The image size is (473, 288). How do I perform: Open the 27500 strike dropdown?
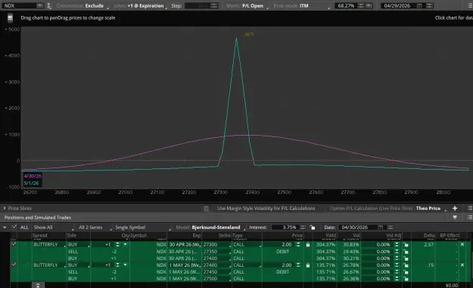pyautogui.click(x=216, y=279)
